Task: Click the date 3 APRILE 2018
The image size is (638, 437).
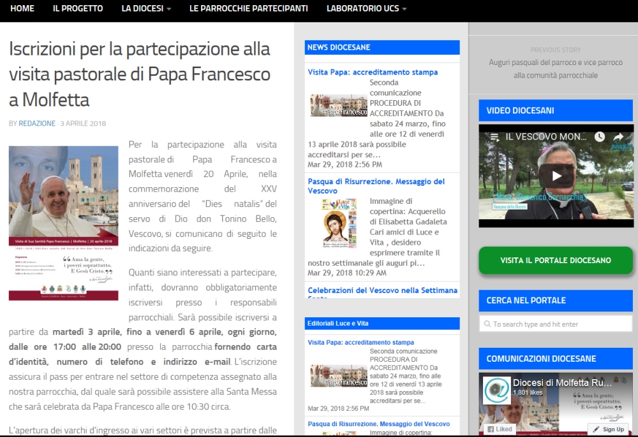Action: [x=83, y=124]
